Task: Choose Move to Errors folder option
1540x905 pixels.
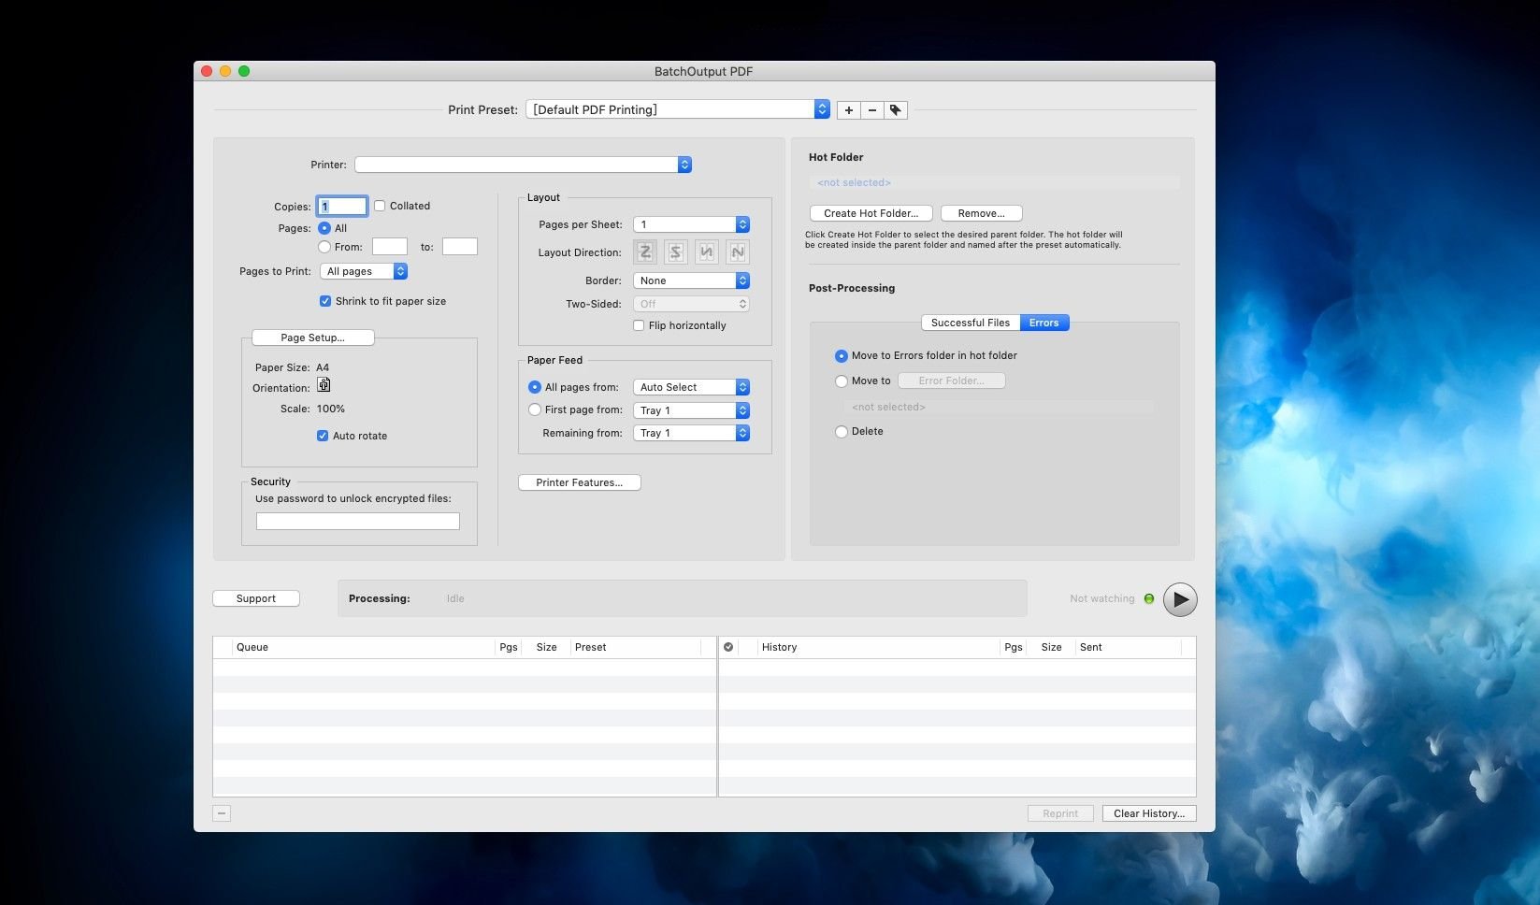Action: [x=842, y=356]
